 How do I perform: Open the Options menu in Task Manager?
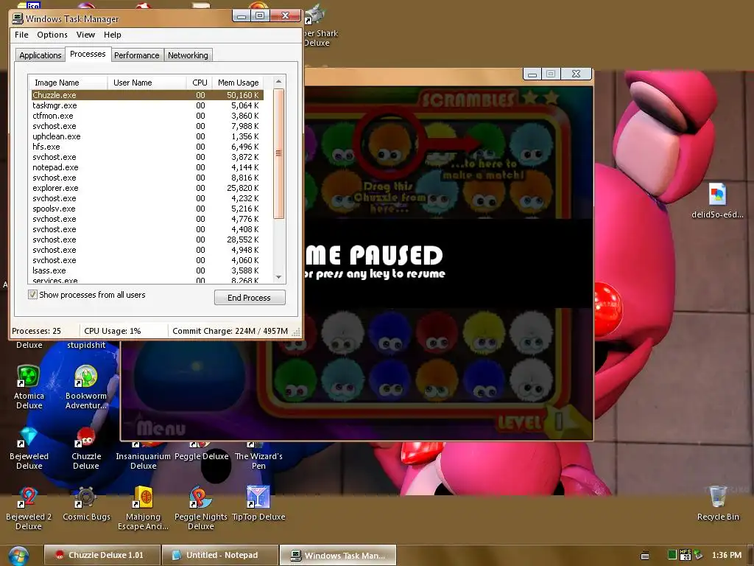[52, 35]
